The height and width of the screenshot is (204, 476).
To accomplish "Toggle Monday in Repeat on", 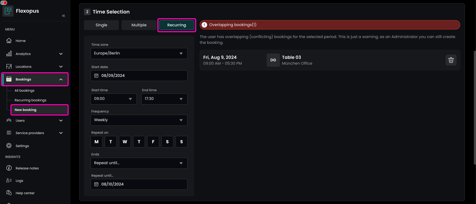I will coord(96,142).
